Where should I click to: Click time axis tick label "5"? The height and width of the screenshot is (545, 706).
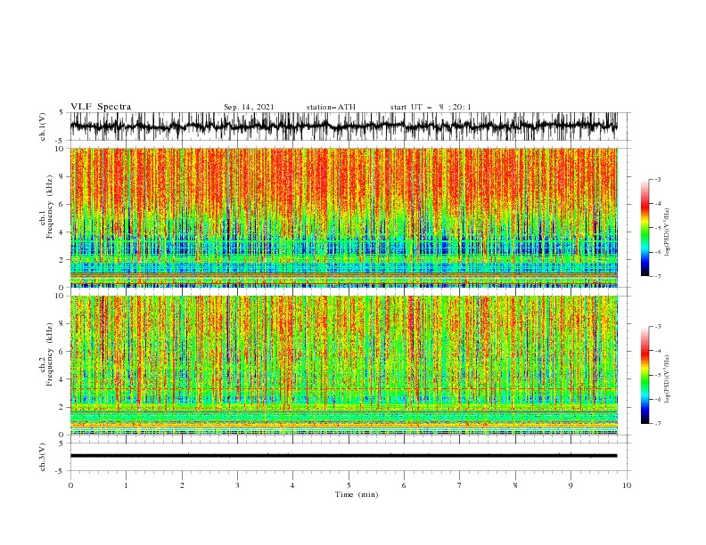point(349,485)
